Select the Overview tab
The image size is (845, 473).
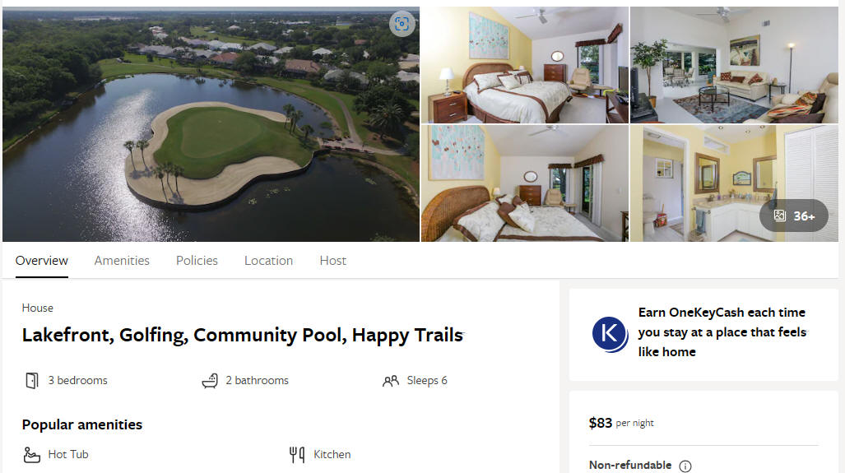tap(41, 261)
